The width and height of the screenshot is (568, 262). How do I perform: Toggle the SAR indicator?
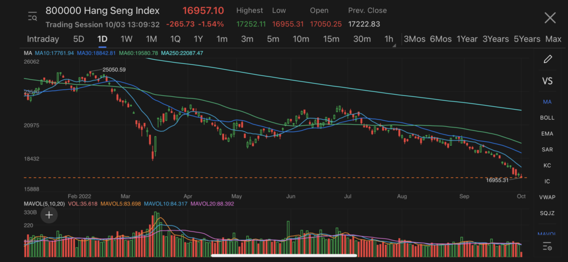coord(547,150)
